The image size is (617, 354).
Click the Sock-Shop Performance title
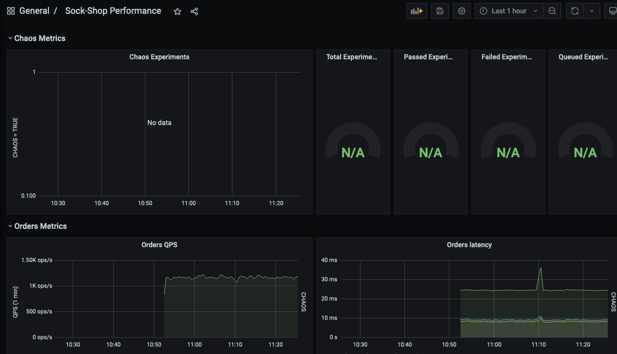point(113,10)
